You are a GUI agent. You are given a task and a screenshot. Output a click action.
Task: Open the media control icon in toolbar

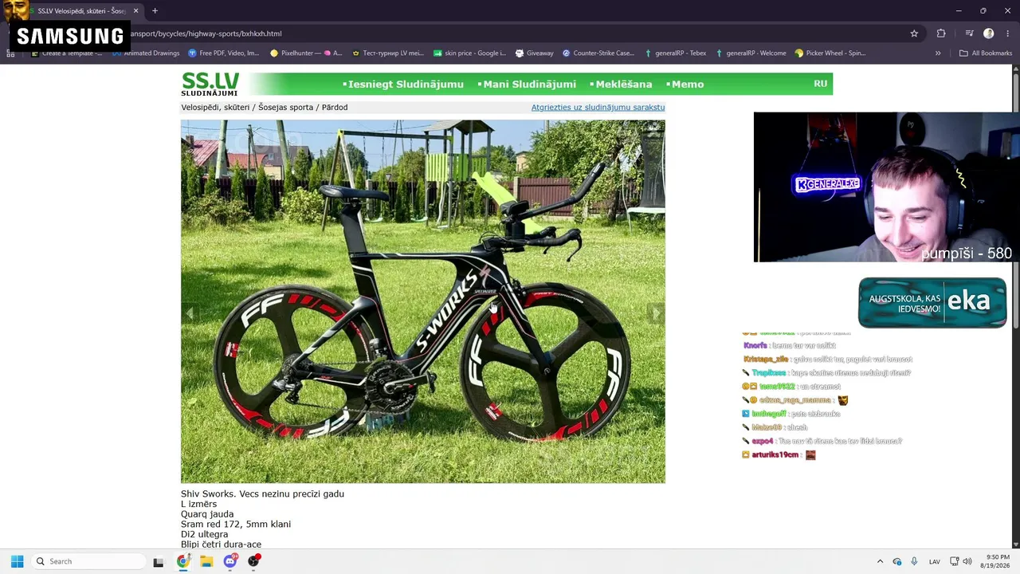point(969,33)
